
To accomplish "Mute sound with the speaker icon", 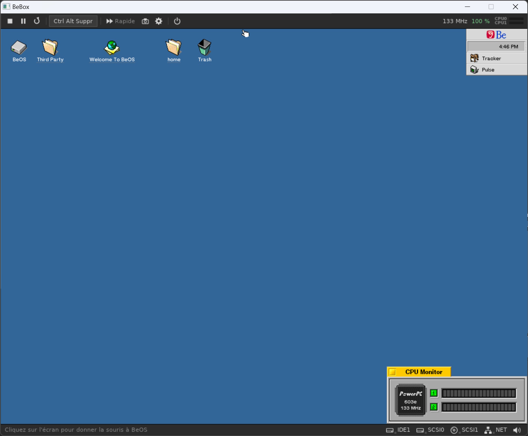I will (x=517, y=430).
